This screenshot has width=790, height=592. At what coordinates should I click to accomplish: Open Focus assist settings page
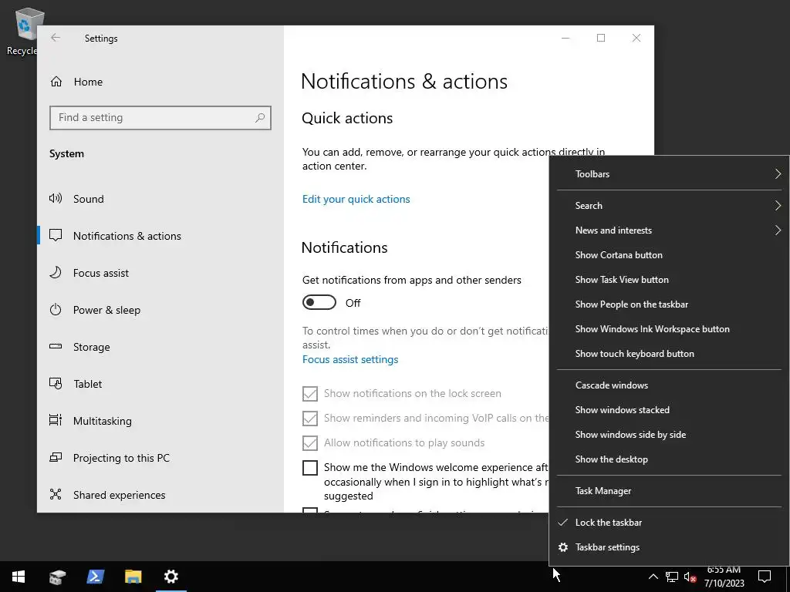point(160,272)
